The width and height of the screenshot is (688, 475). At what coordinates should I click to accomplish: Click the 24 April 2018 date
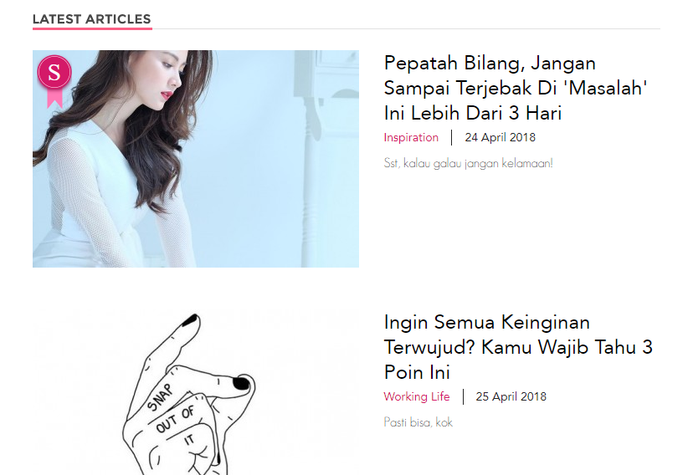click(x=501, y=137)
